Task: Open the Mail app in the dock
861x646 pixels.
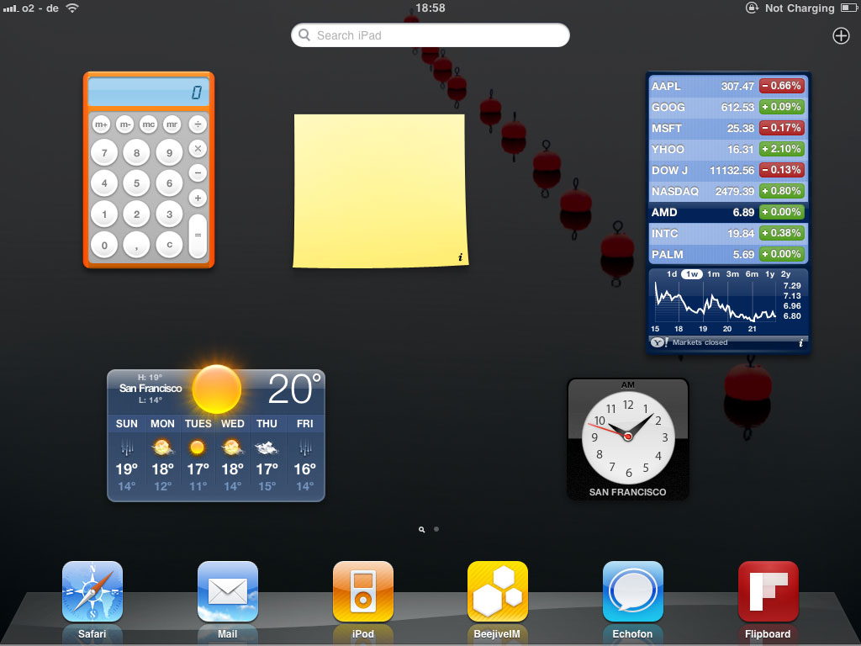Action: [227, 591]
